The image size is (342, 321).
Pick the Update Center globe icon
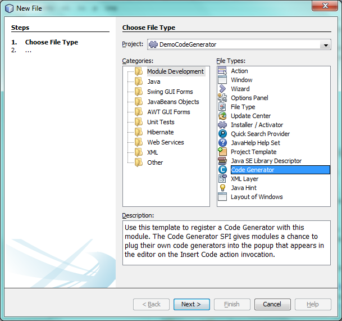coord(222,116)
